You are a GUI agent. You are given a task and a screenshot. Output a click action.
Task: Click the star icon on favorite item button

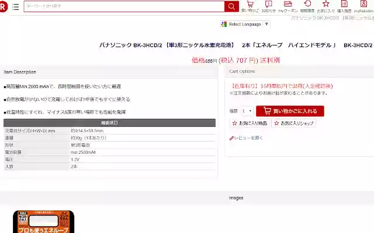[234, 123]
